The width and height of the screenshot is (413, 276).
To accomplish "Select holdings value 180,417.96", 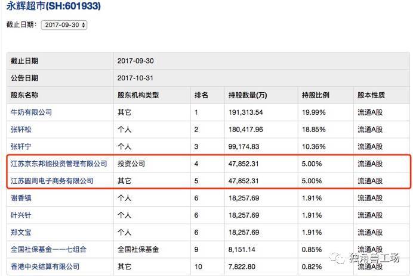I will coord(245,130).
